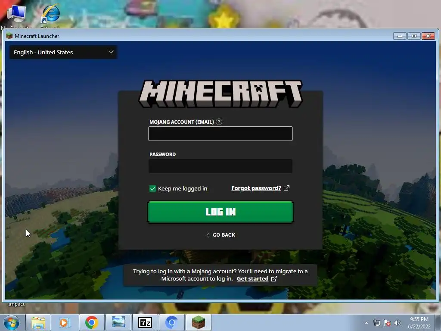Open the Windows Start menu
The height and width of the screenshot is (331, 441).
12,322
